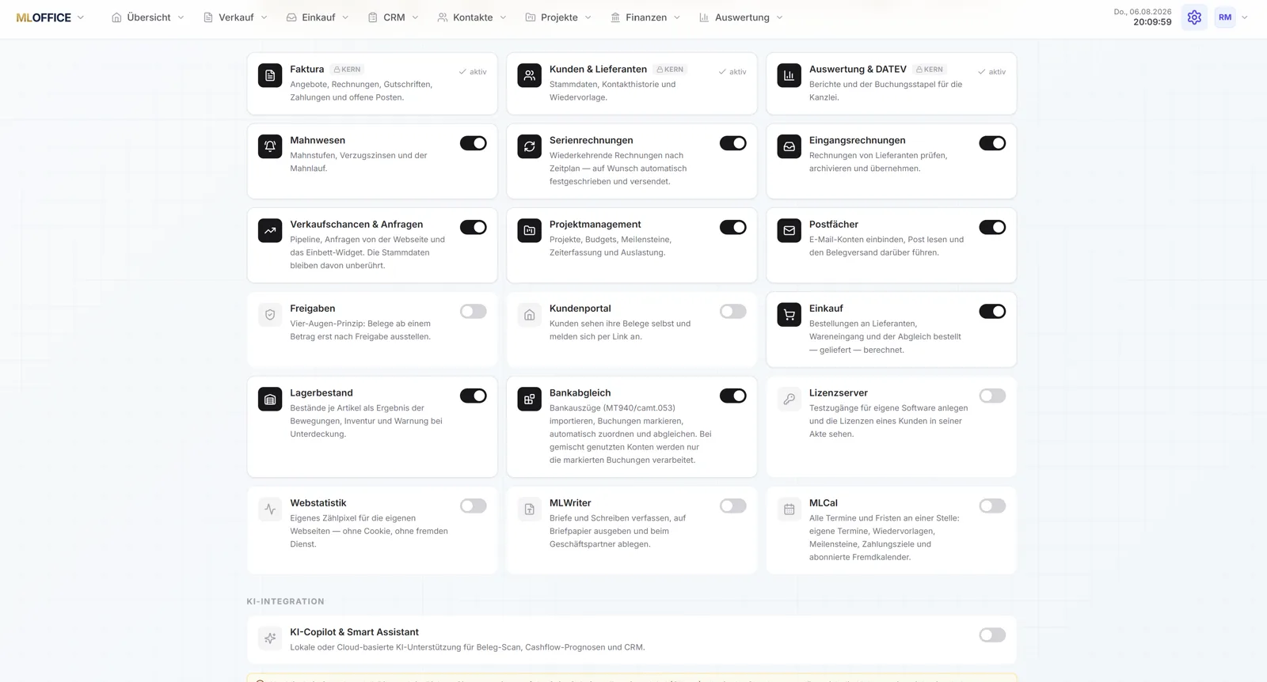This screenshot has width=1267, height=682.
Task: Expand the Finanzen menu chevron
Action: pyautogui.click(x=677, y=17)
